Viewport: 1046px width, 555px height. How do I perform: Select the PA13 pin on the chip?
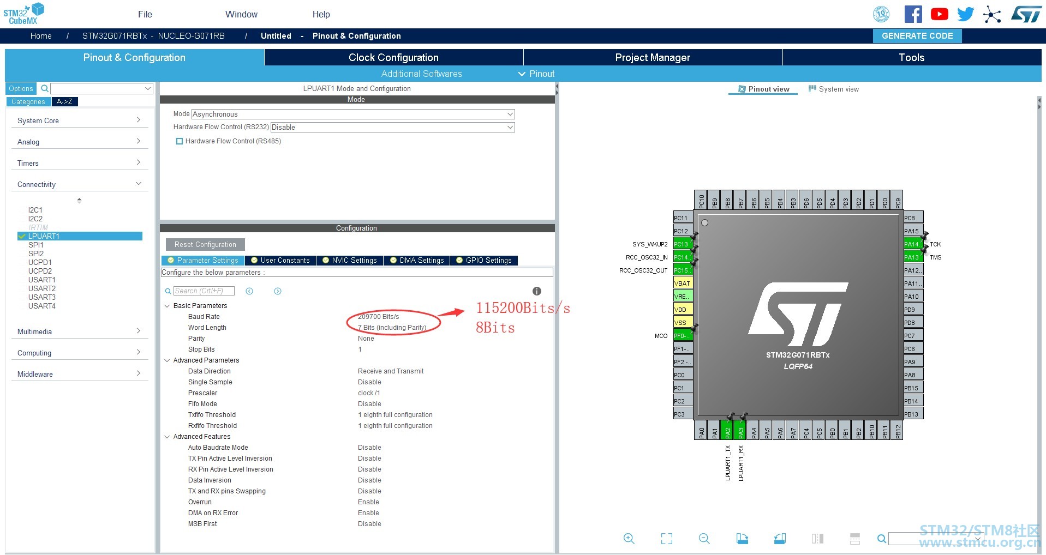click(x=913, y=257)
